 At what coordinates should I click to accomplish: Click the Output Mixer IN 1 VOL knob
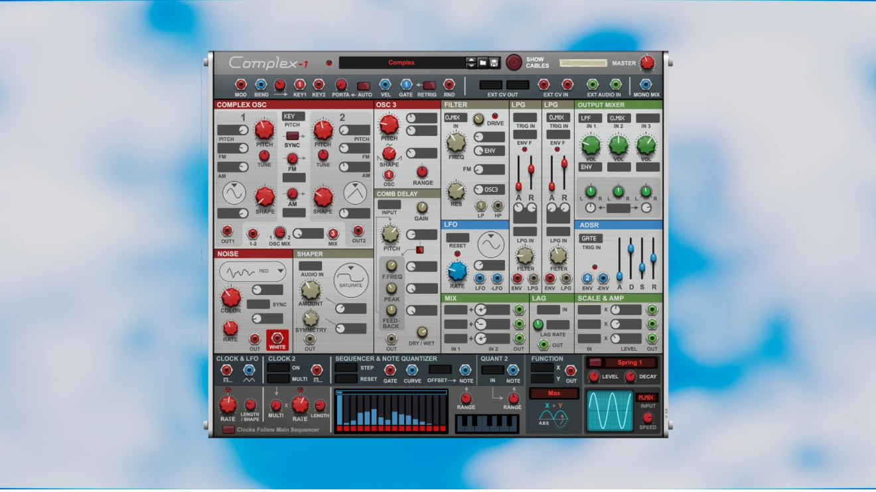tap(591, 145)
